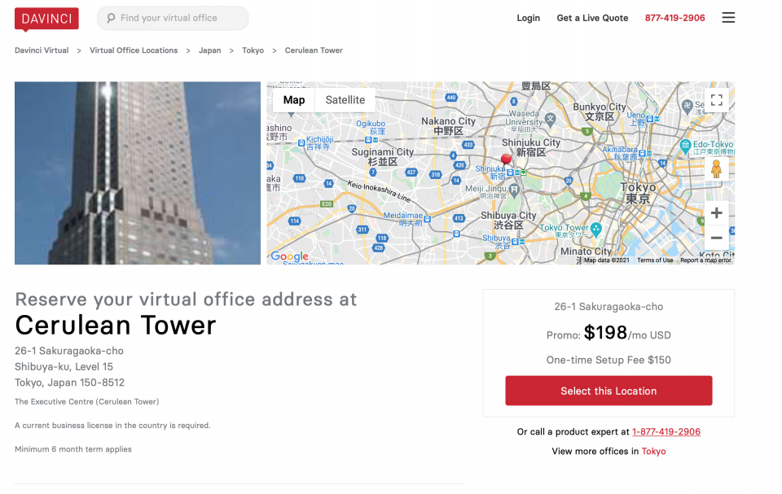
Task: Click Minimum 6 month term applies text
Action: [73, 449]
